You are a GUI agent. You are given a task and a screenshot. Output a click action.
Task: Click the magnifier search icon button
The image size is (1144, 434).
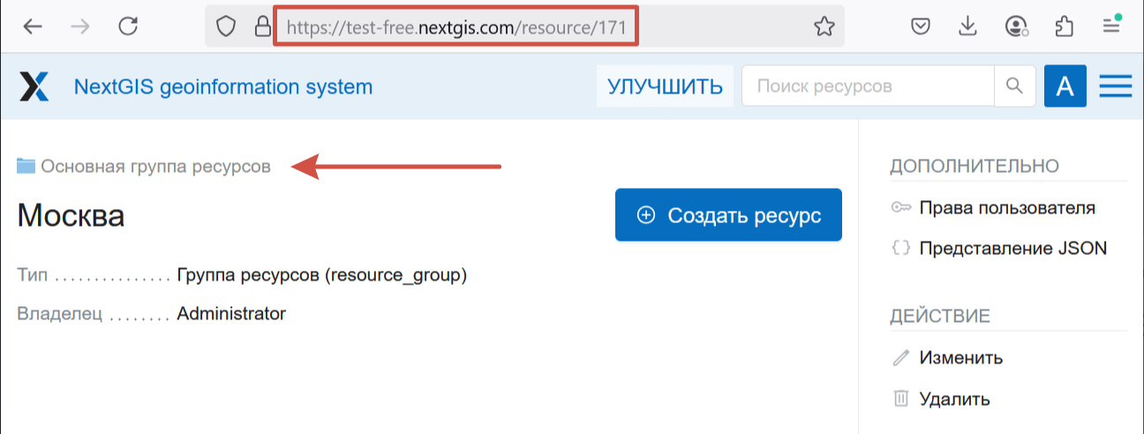(1015, 86)
